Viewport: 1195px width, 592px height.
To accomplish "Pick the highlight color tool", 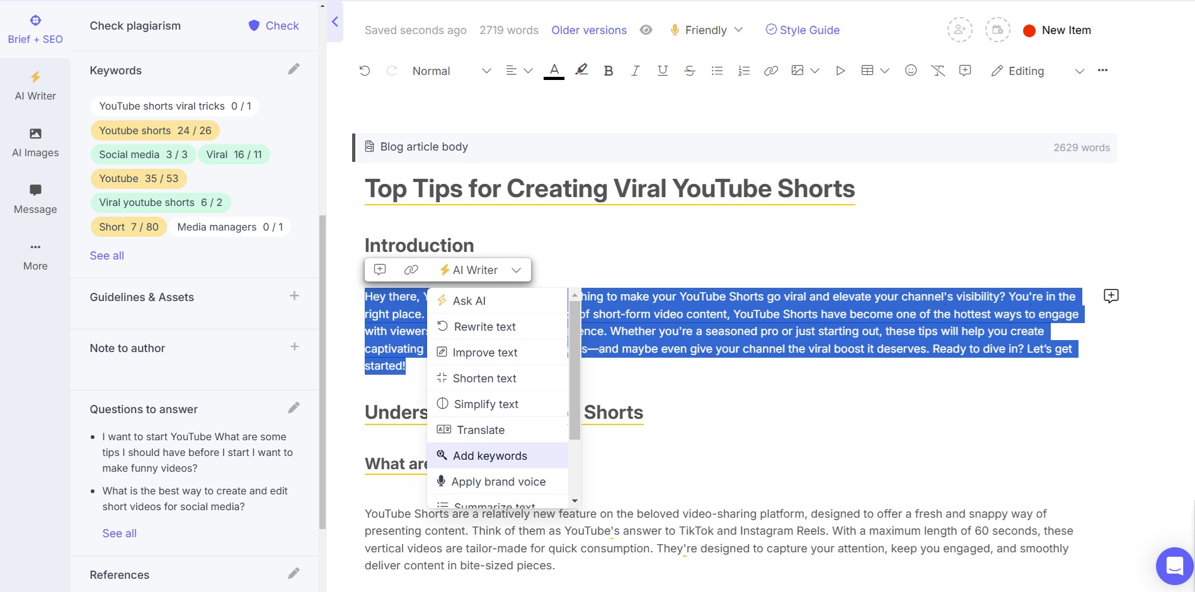I will click(581, 70).
